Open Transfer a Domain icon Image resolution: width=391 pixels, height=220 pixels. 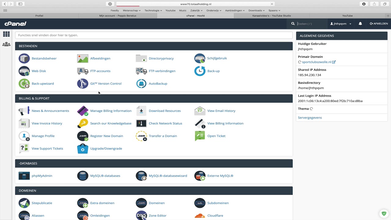[141, 136]
